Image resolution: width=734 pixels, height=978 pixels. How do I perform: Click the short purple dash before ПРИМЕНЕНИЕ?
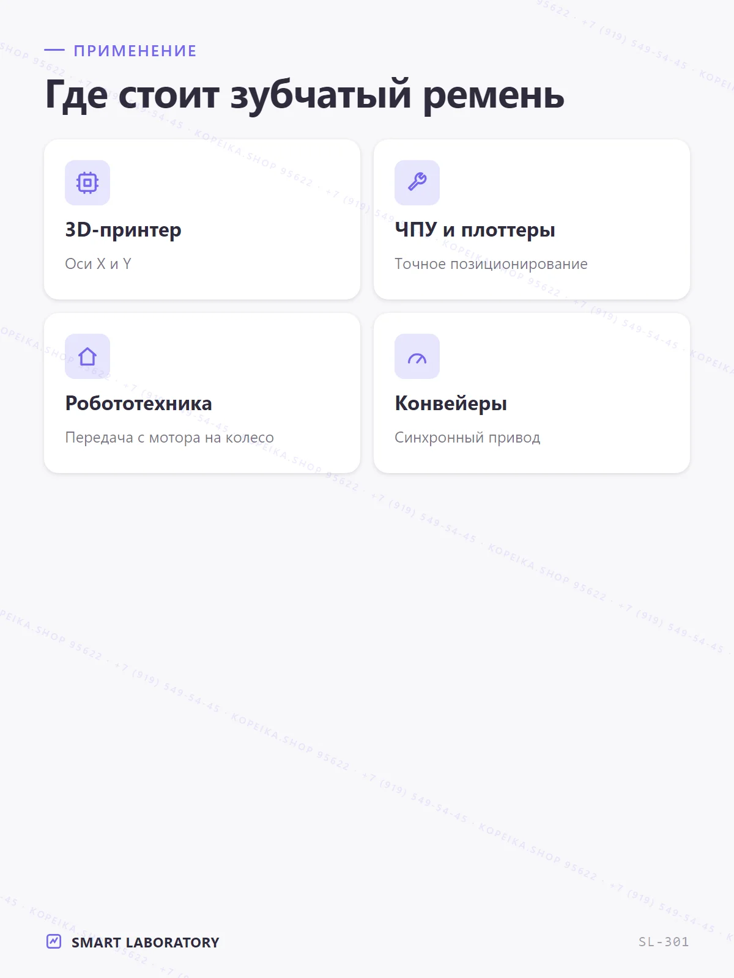coord(54,50)
